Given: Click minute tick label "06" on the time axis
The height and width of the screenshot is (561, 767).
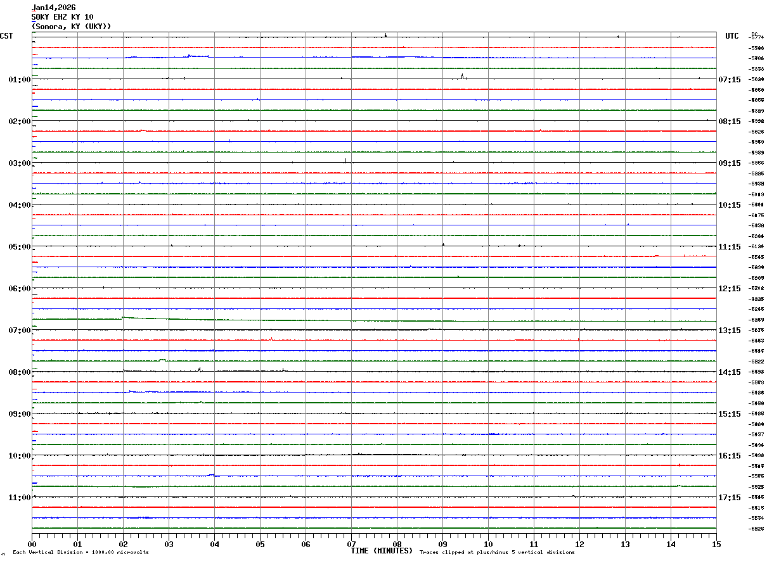Looking at the screenshot, I should (306, 544).
